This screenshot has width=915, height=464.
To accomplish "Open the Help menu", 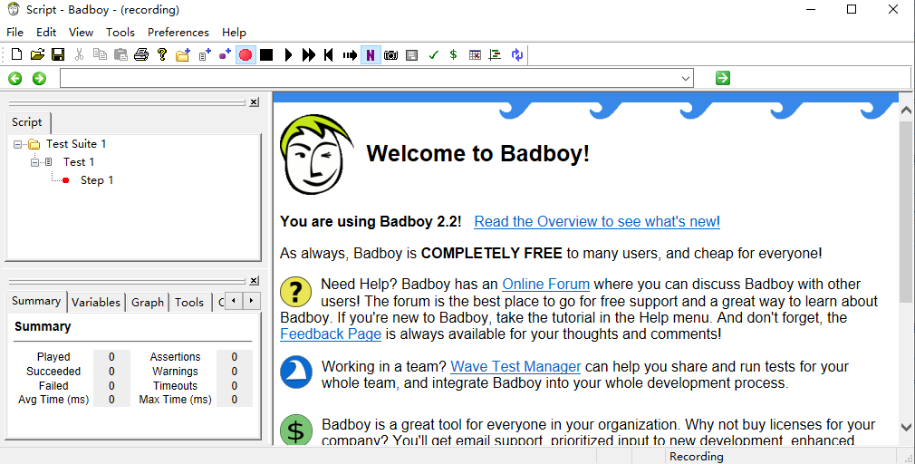I will point(234,32).
